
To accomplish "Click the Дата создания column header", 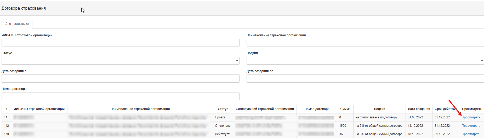I will [x=419, y=109].
